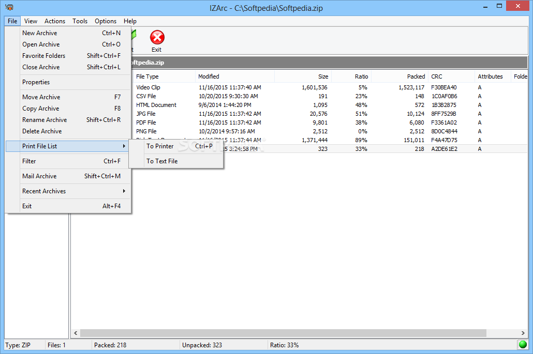This screenshot has width=533, height=354.
Task: Select To Text File submenu option
Action: click(x=176, y=161)
